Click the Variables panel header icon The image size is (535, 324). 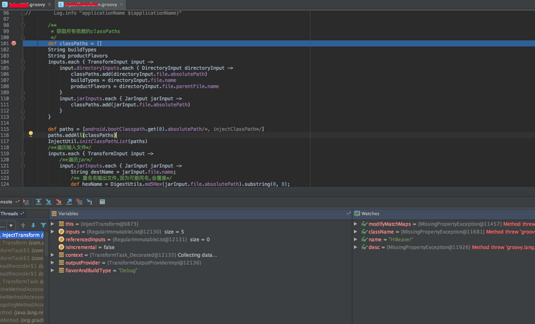coord(54,214)
